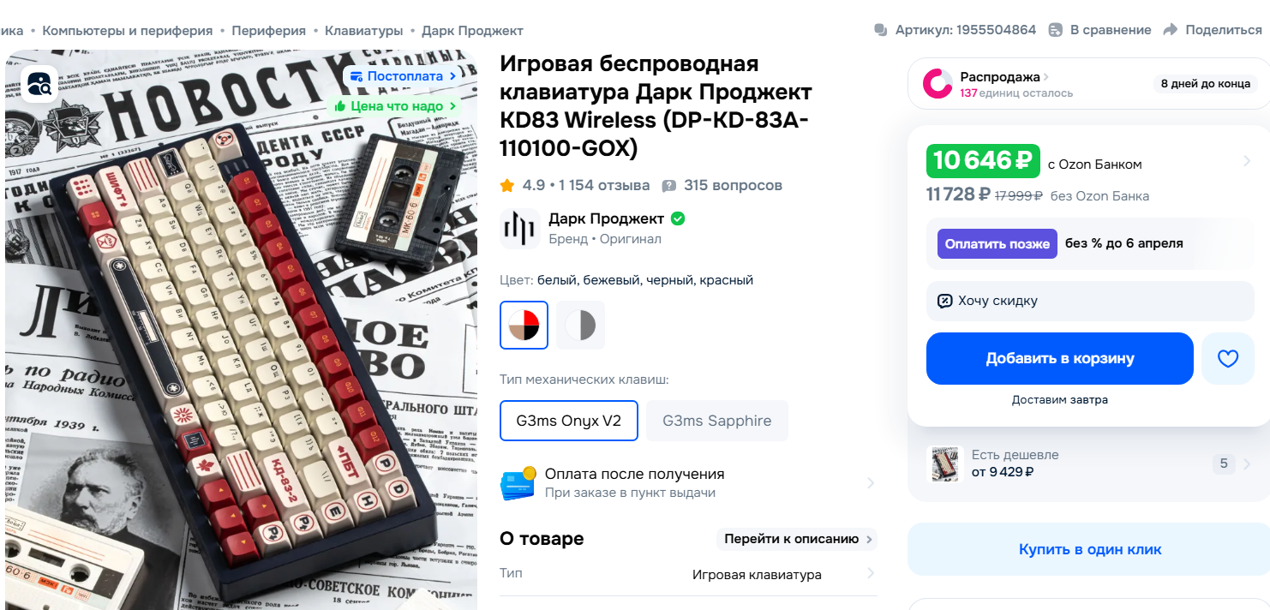This screenshot has height=610, width=1270.
Task: Select the beige red black color swatch
Action: tap(524, 326)
